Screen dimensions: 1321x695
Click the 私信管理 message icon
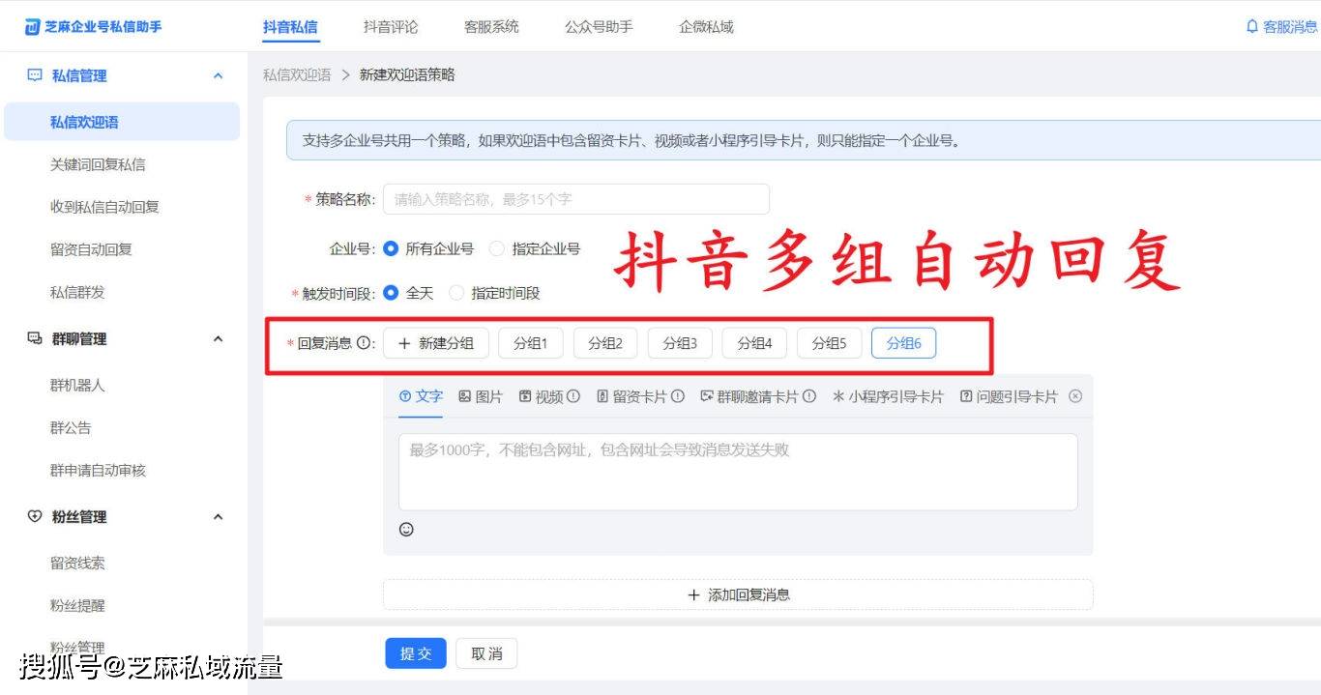tap(35, 75)
